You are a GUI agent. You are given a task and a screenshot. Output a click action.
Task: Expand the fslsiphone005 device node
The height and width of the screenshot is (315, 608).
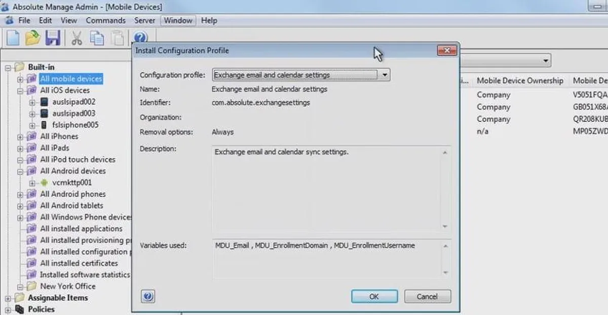33,125
